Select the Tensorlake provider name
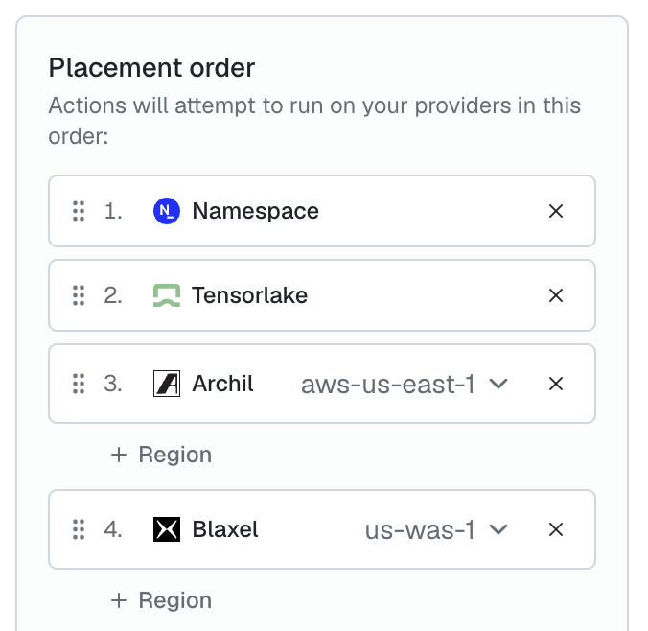 (249, 295)
